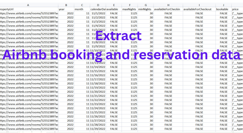Select the 11/16/2022 date cell
The height and width of the screenshot is (133, 243).
[x=98, y=75]
